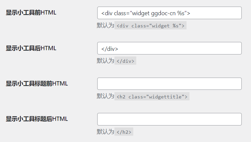Focus the 显示小工具后HTML input containing </div>
Screen dimensions: 251x142
click(x=169, y=48)
